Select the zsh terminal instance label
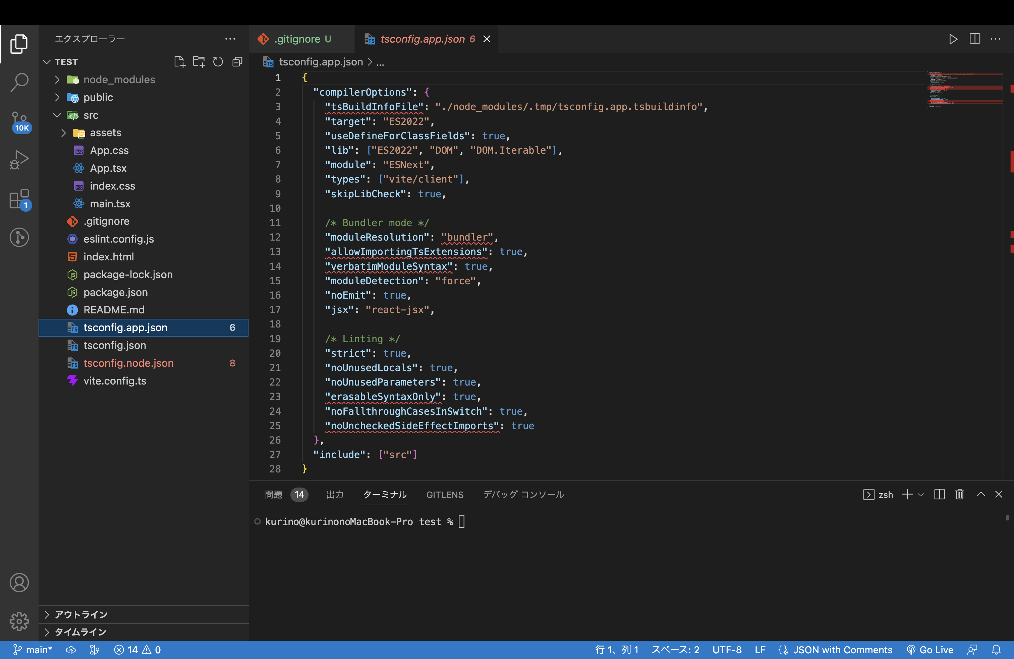The width and height of the screenshot is (1014, 659). click(879, 495)
